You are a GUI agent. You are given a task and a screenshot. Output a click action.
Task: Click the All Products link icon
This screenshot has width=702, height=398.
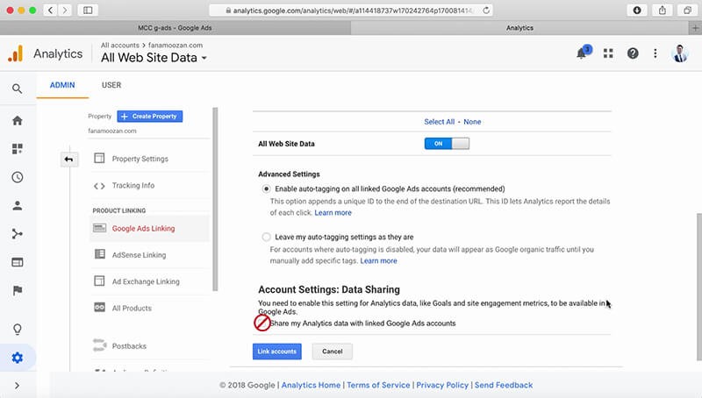point(99,308)
